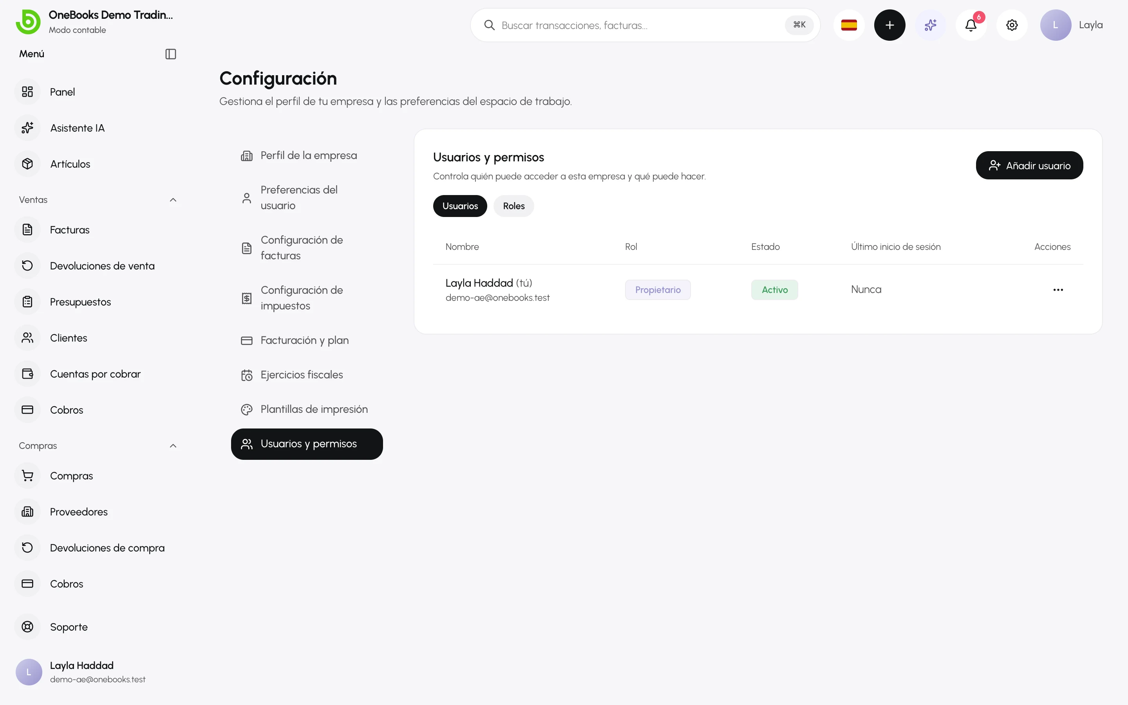Image resolution: width=1128 pixels, height=705 pixels.
Task: Click the AI sparkle icon in the header
Action: 930,25
